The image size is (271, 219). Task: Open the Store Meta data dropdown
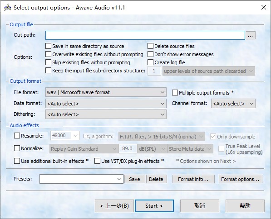(190, 149)
